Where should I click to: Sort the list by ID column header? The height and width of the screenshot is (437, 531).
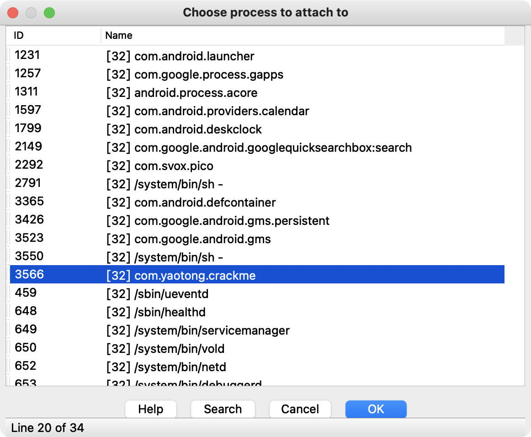18,35
